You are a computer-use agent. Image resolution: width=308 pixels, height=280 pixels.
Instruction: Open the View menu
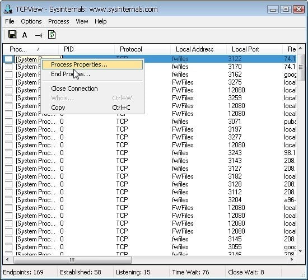click(82, 21)
